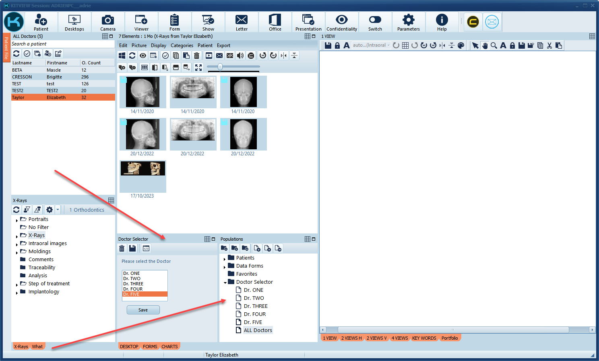Click the speaker sound icon
Image resolution: width=599 pixels, height=361 pixels.
(x=240, y=56)
